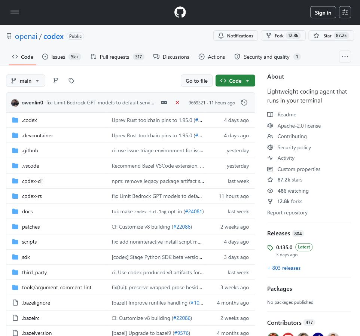360x336 pixels.
Task: View branches icon
Action: (x=56, y=81)
